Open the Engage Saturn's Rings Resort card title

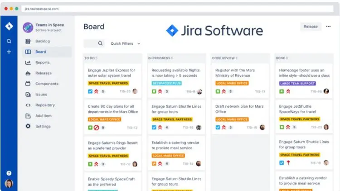click(x=112, y=146)
